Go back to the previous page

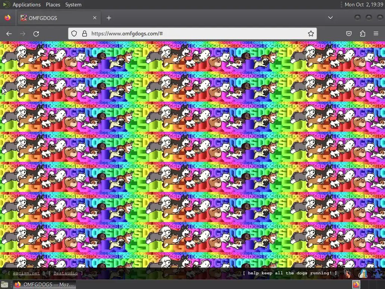pyautogui.click(x=9, y=33)
